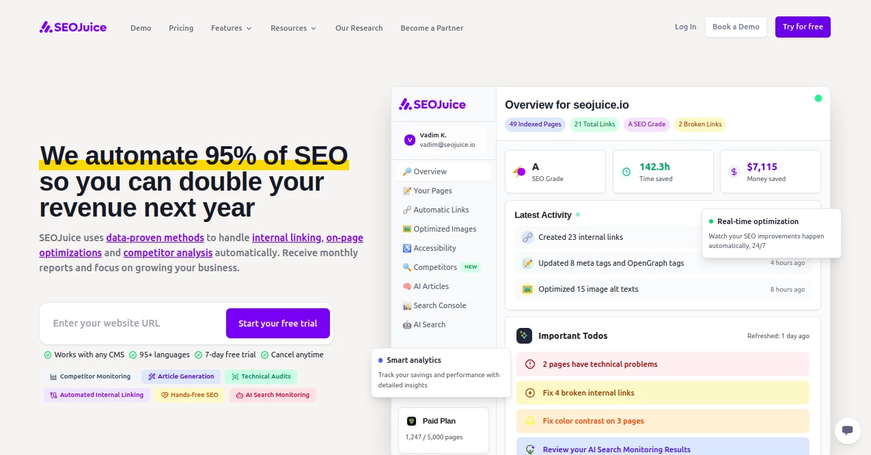This screenshot has height=455, width=871.
Task: Click the Book a Demo button
Action: [x=736, y=27]
